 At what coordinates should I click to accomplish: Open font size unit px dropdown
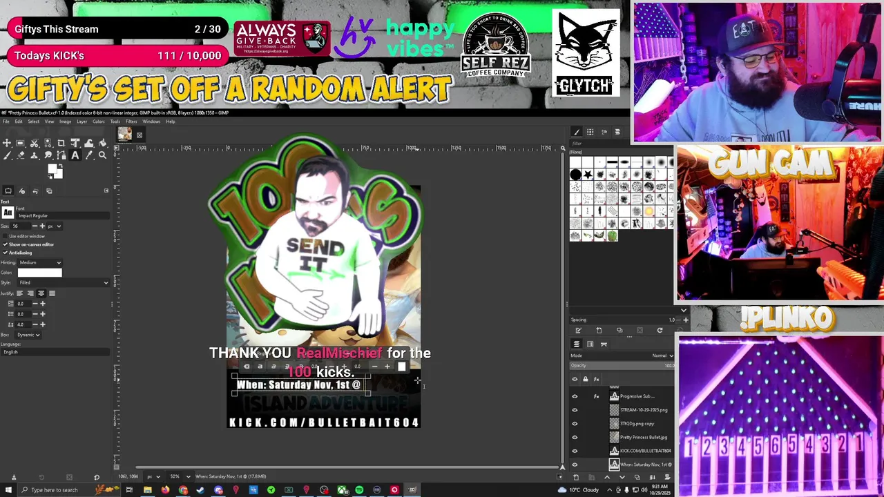coord(54,226)
